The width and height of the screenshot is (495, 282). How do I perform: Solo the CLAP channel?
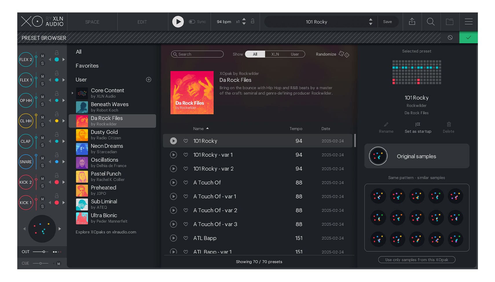pyautogui.click(x=43, y=145)
